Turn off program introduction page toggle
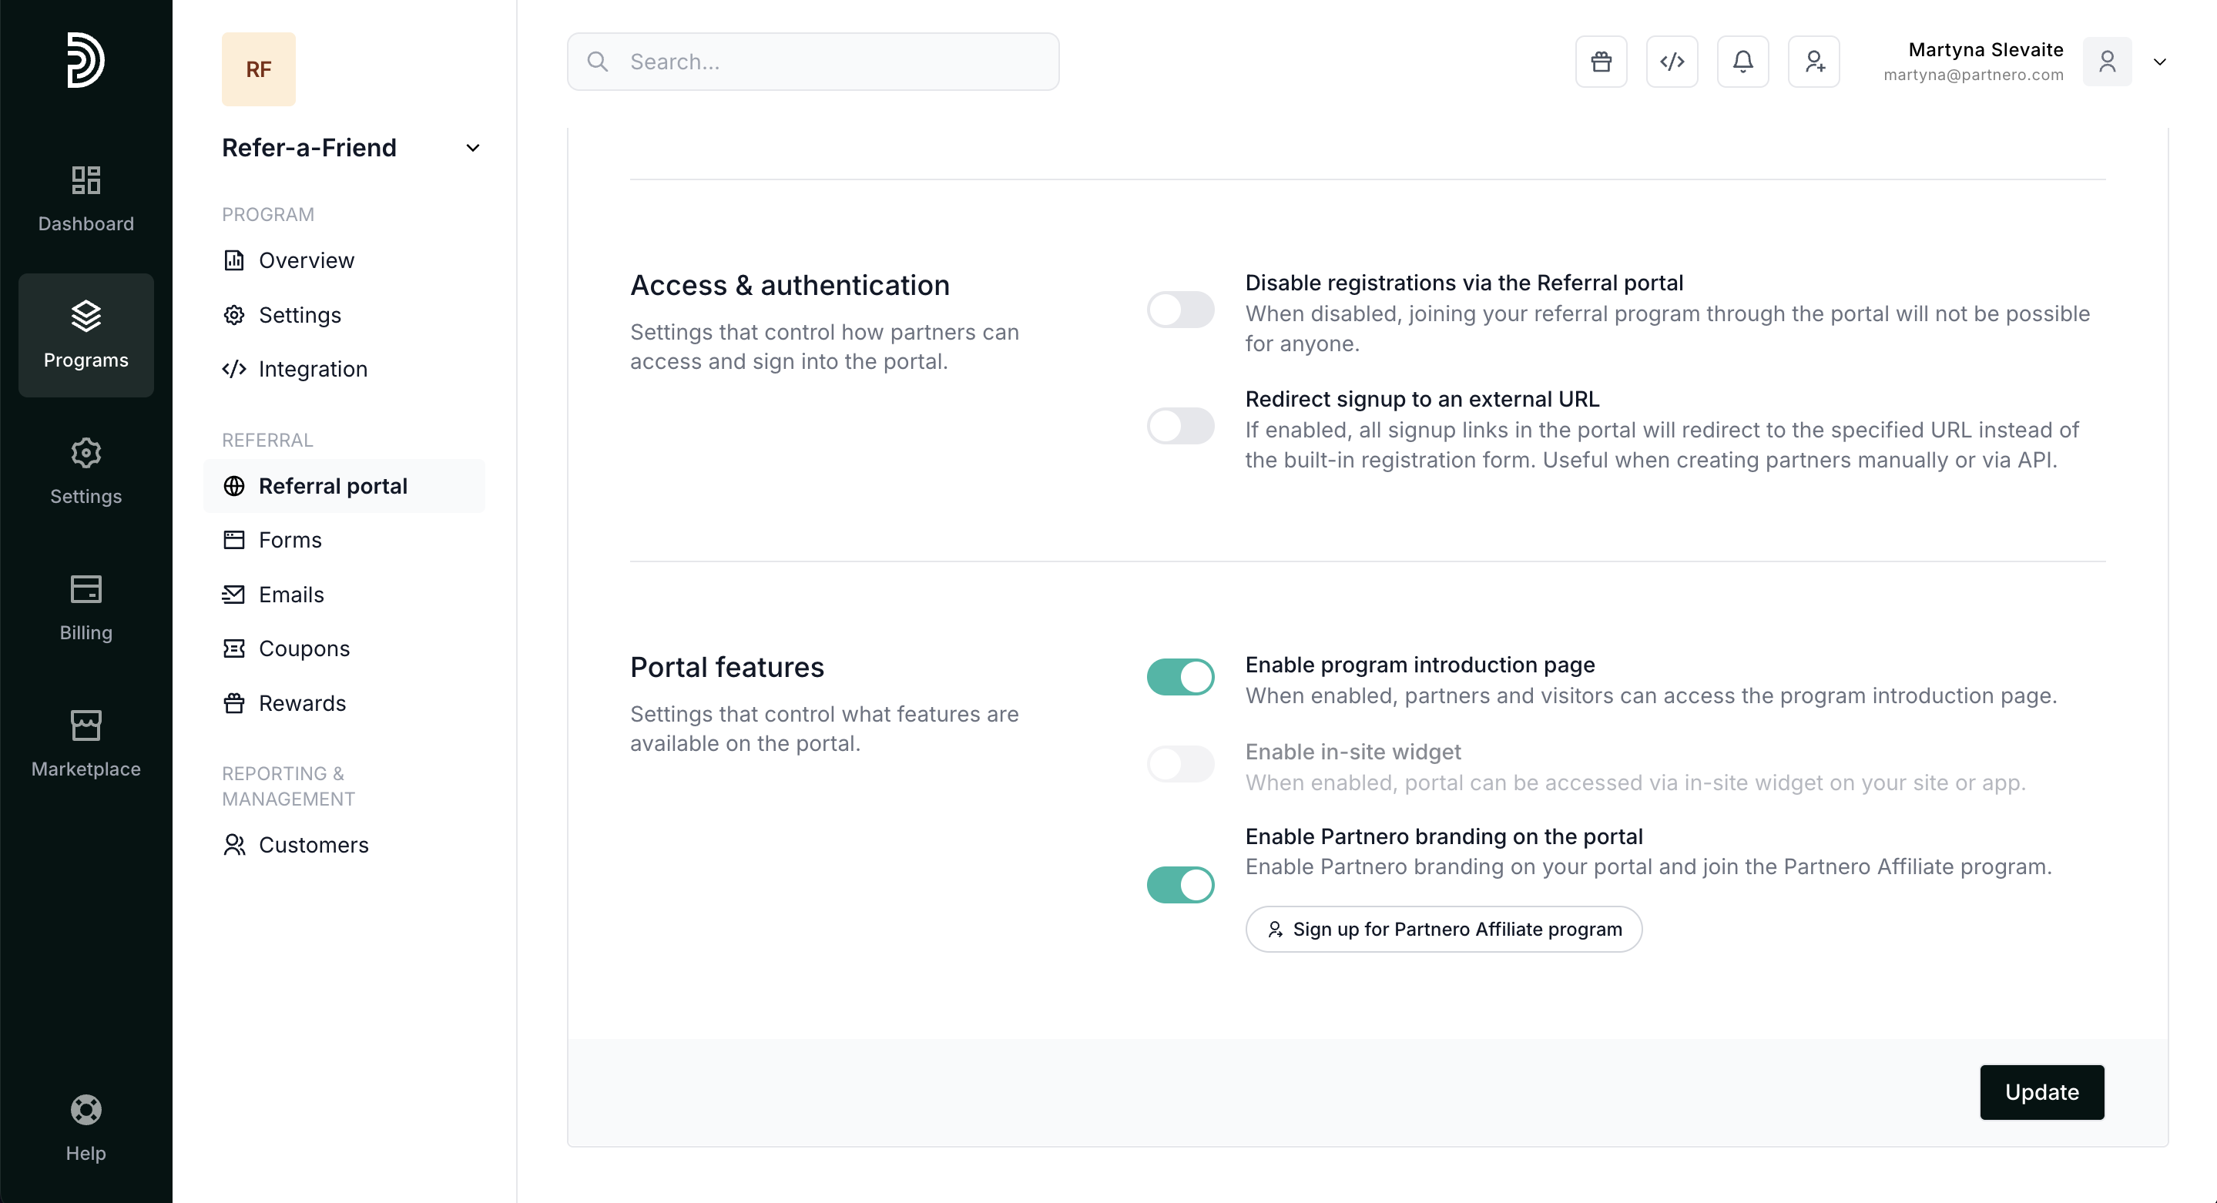Image resolution: width=2217 pixels, height=1203 pixels. tap(1180, 677)
